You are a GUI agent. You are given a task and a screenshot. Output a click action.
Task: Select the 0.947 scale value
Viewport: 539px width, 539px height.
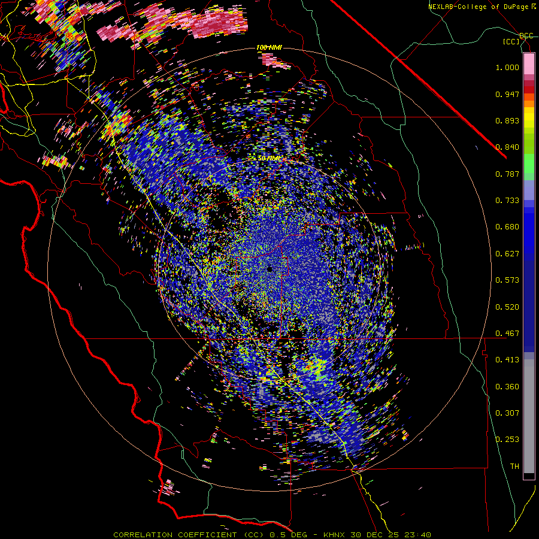[507, 94]
